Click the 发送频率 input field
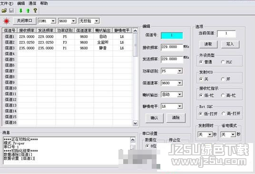This screenshot has height=174, width=255. tap(172, 59)
